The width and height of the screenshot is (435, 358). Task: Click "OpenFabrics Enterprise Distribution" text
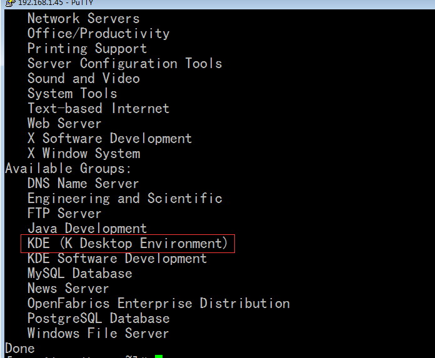tap(158, 304)
